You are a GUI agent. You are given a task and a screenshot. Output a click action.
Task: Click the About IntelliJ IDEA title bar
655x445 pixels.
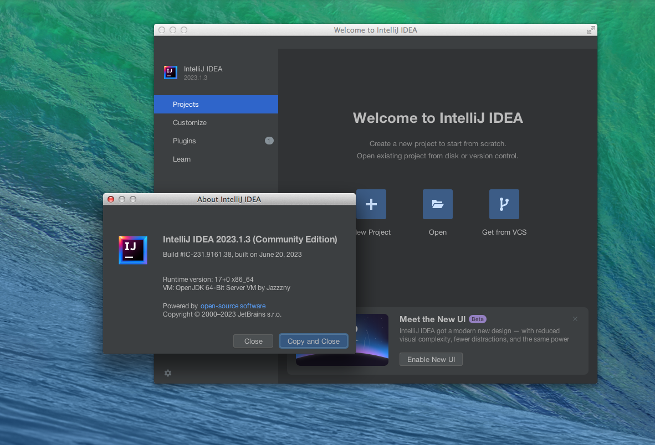229,199
